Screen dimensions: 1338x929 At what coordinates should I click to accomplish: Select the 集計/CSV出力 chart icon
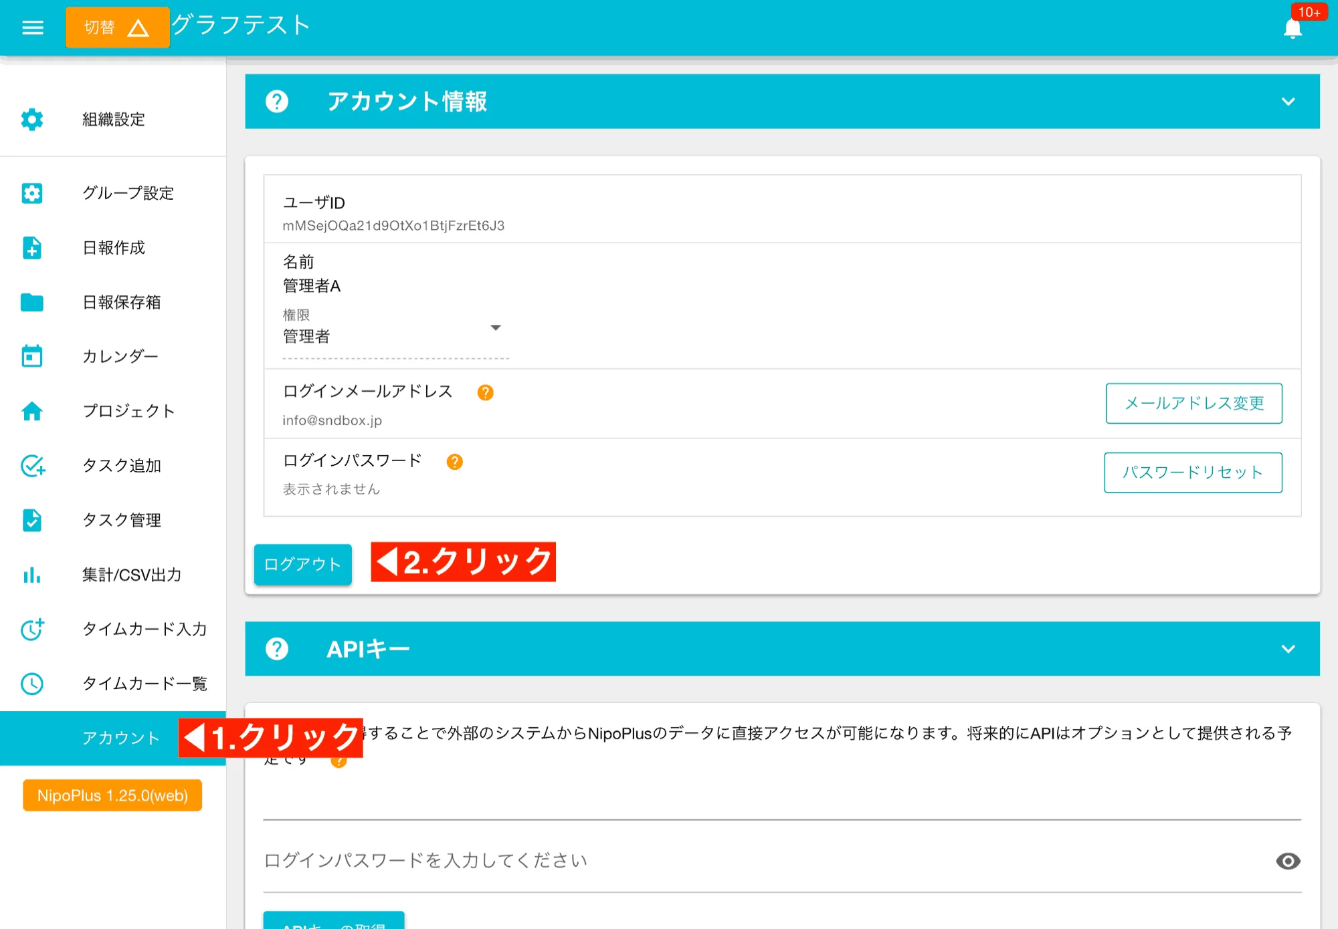[x=32, y=575]
